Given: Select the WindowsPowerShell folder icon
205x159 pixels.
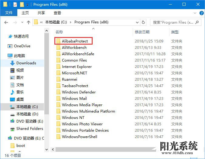Looking at the screenshot, I should point(58,137).
